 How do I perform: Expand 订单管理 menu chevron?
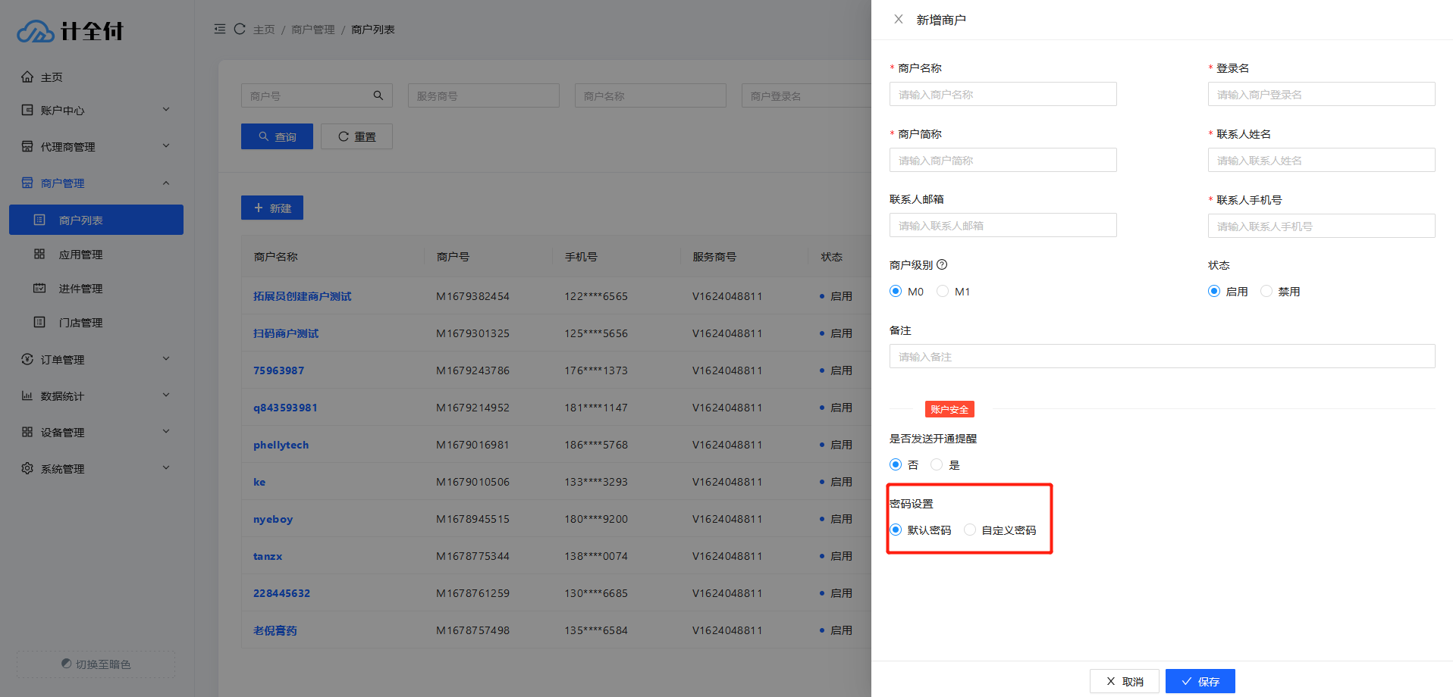point(166,359)
